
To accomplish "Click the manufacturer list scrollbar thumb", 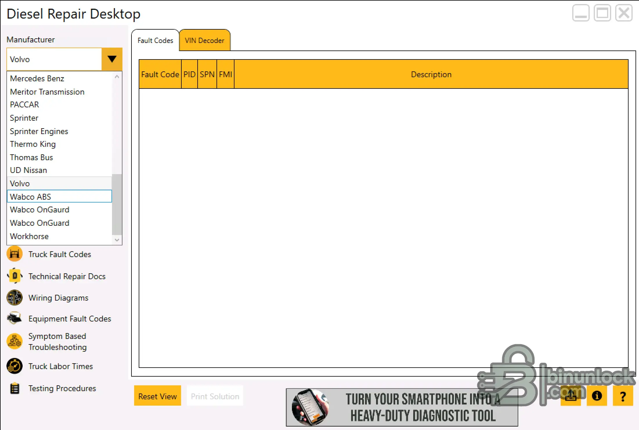I will pyautogui.click(x=117, y=204).
